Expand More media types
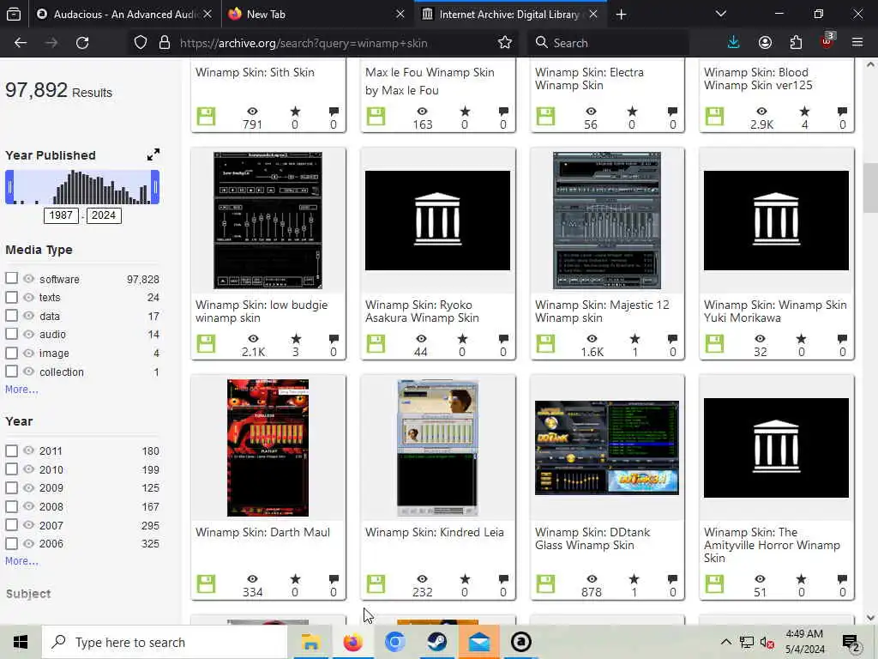This screenshot has height=659, width=878. click(x=21, y=389)
